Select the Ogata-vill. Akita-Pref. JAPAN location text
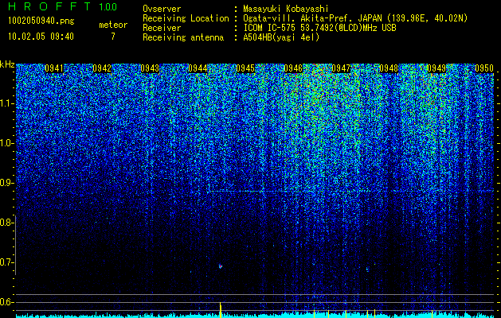Viewport: 501px width, 318px height. click(355, 18)
